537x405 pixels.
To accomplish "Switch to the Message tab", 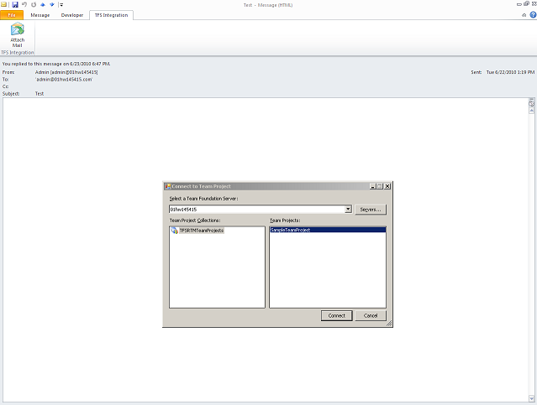I will click(40, 15).
